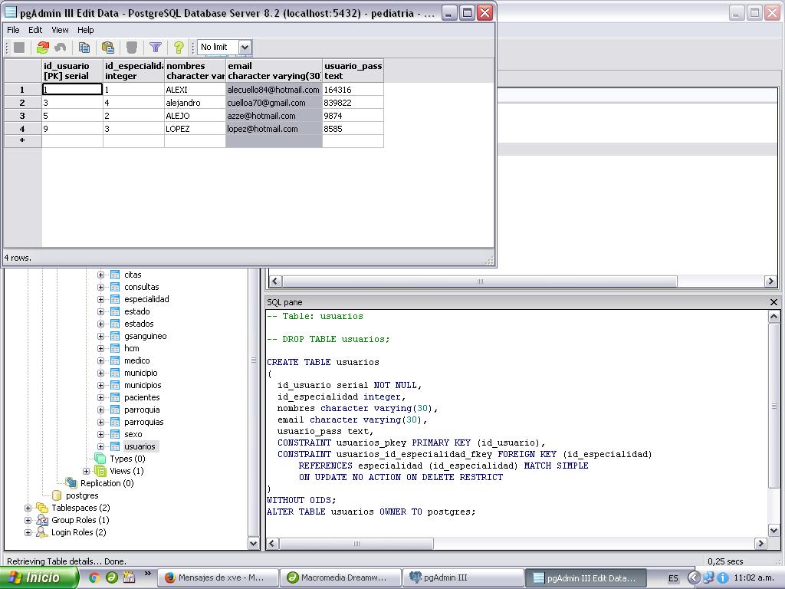Click the Save toolbar icon in Edit Data
The height and width of the screenshot is (589, 785).
point(19,48)
